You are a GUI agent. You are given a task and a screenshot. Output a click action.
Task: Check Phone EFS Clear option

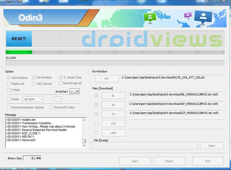(51, 107)
